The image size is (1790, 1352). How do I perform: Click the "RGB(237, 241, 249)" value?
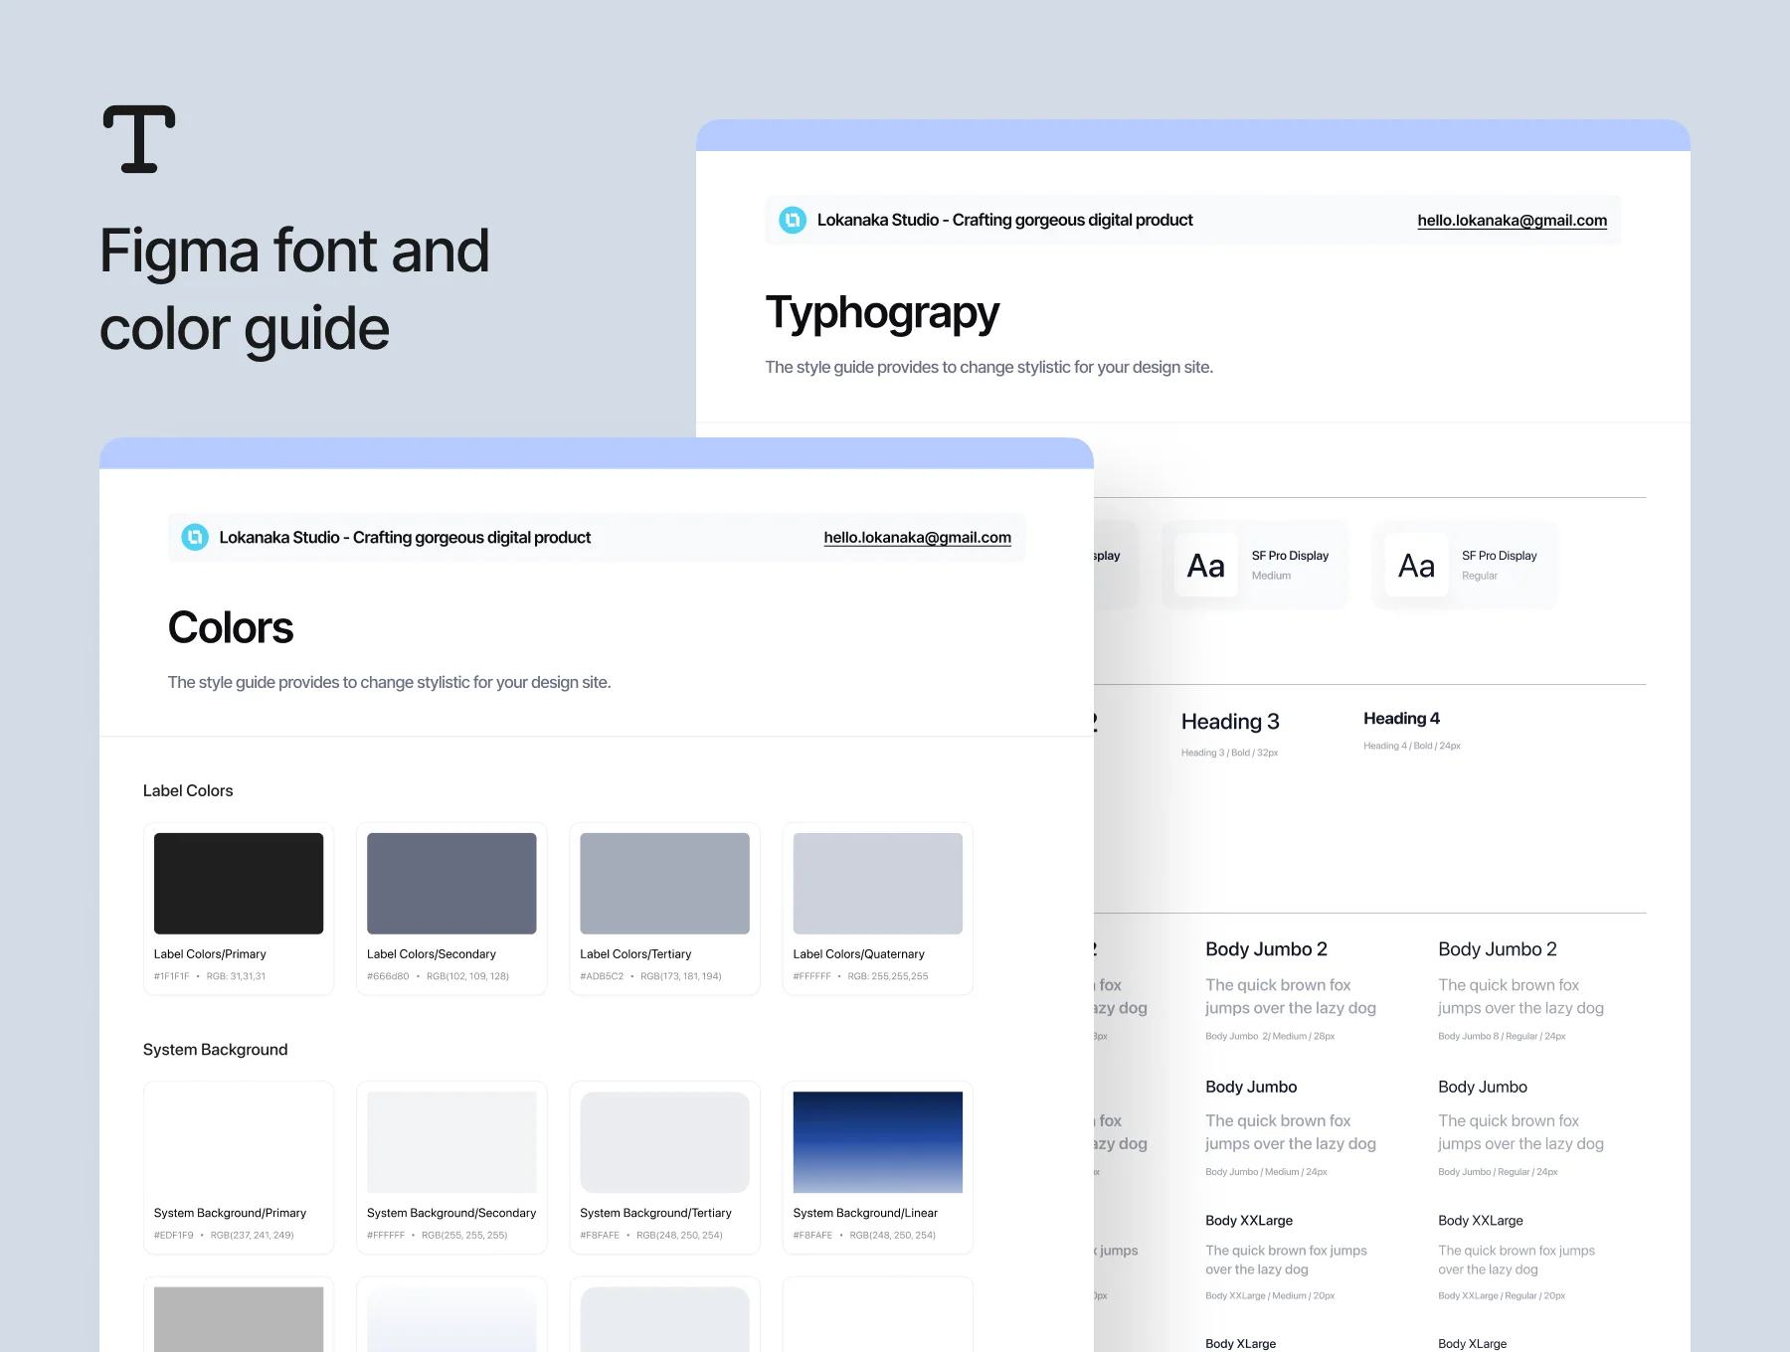tap(253, 1236)
